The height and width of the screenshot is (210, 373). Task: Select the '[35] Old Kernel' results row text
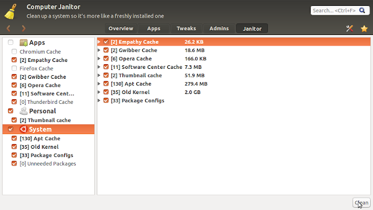(130, 92)
